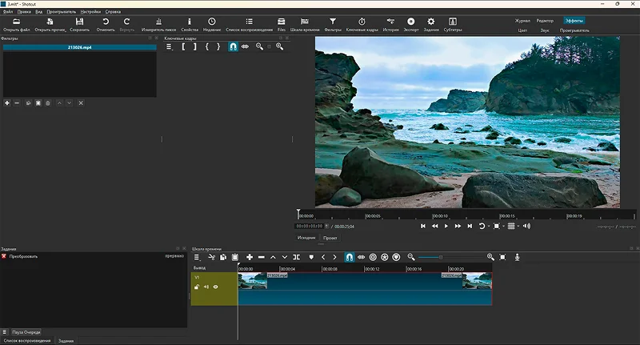Open Список воспроизведения playlist from toolbar
The width and height of the screenshot is (640, 345).
250,25
